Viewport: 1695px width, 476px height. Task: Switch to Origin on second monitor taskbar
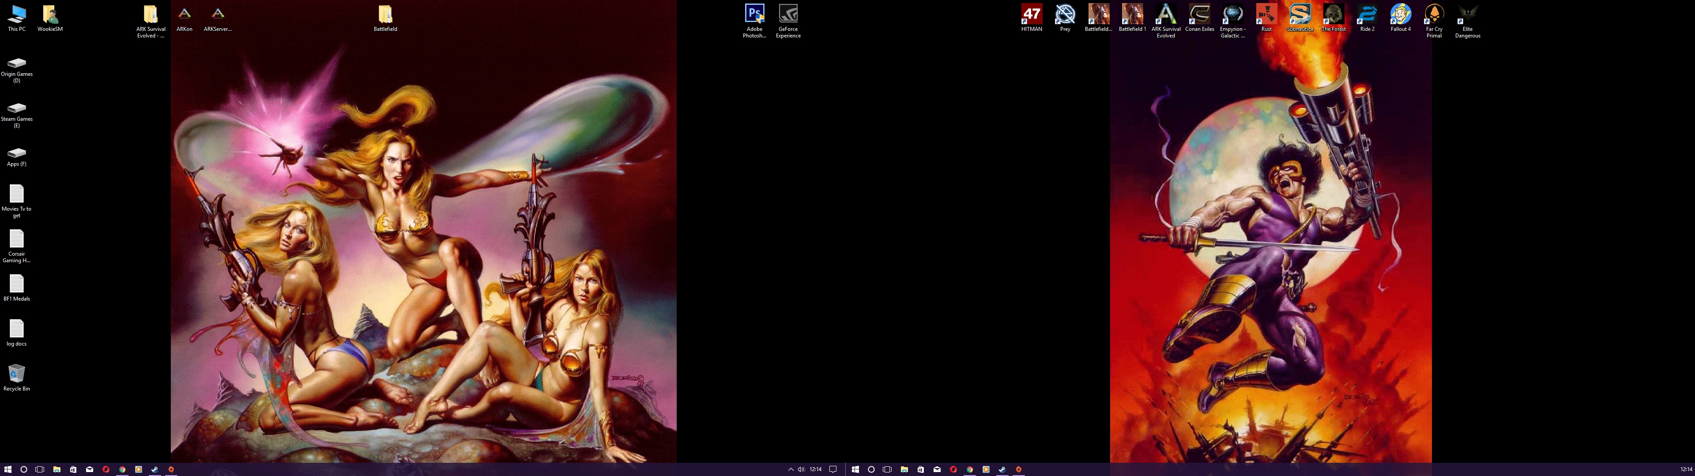(1019, 469)
